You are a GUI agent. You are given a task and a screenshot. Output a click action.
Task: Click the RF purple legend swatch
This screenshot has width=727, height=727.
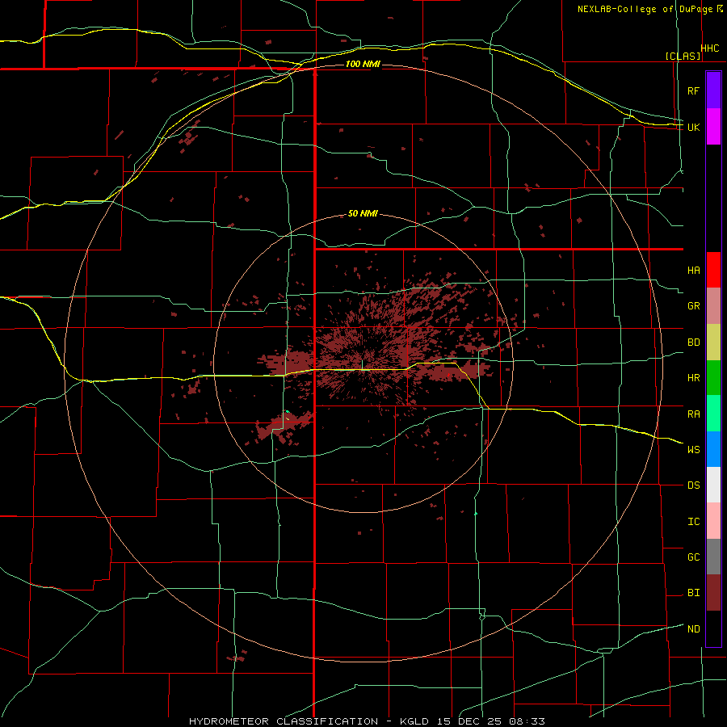[x=713, y=90]
